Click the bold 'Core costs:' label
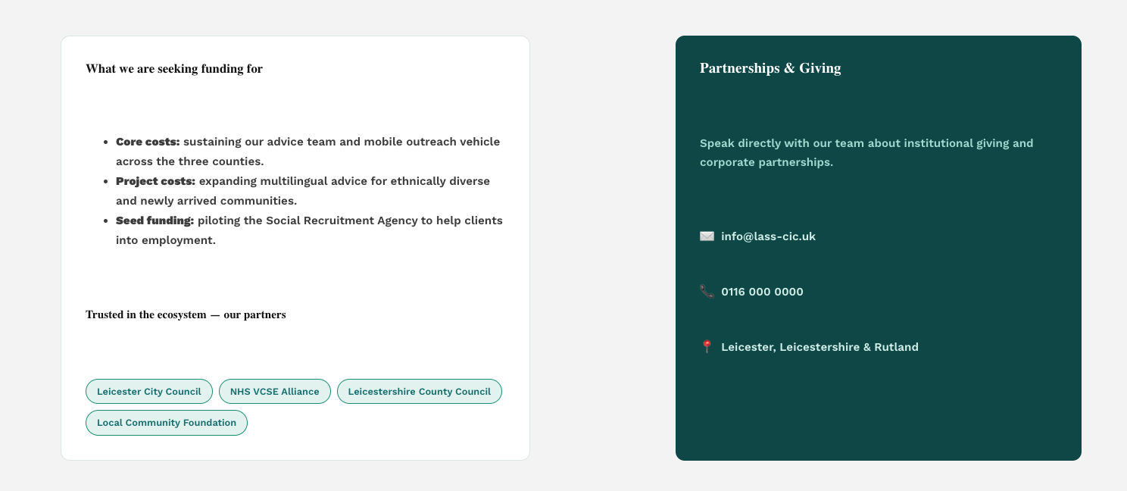 pyautogui.click(x=148, y=142)
